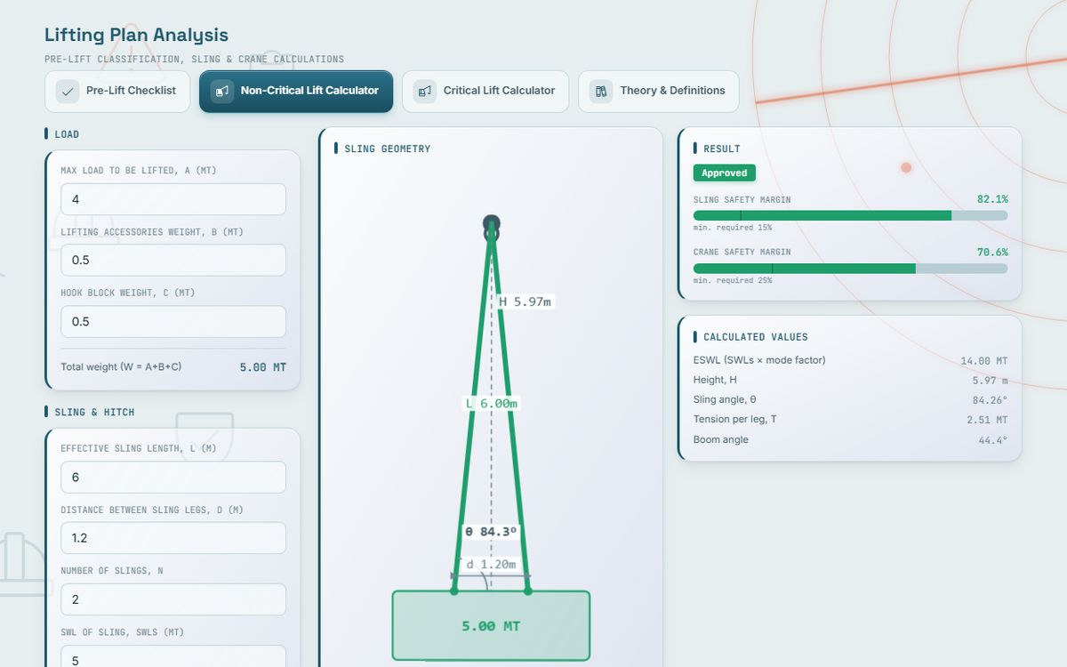The width and height of the screenshot is (1067, 667).
Task: Edit the Number of Slings field
Action: (x=173, y=599)
